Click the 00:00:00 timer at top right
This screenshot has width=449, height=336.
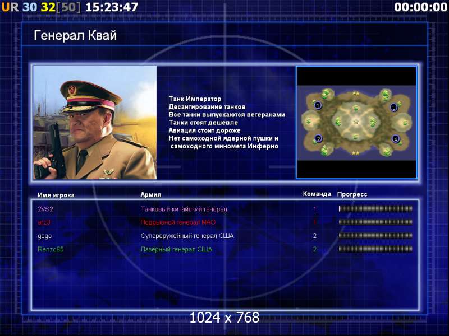[420, 7]
